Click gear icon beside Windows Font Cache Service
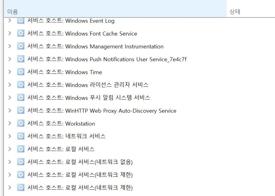 pos(21,33)
